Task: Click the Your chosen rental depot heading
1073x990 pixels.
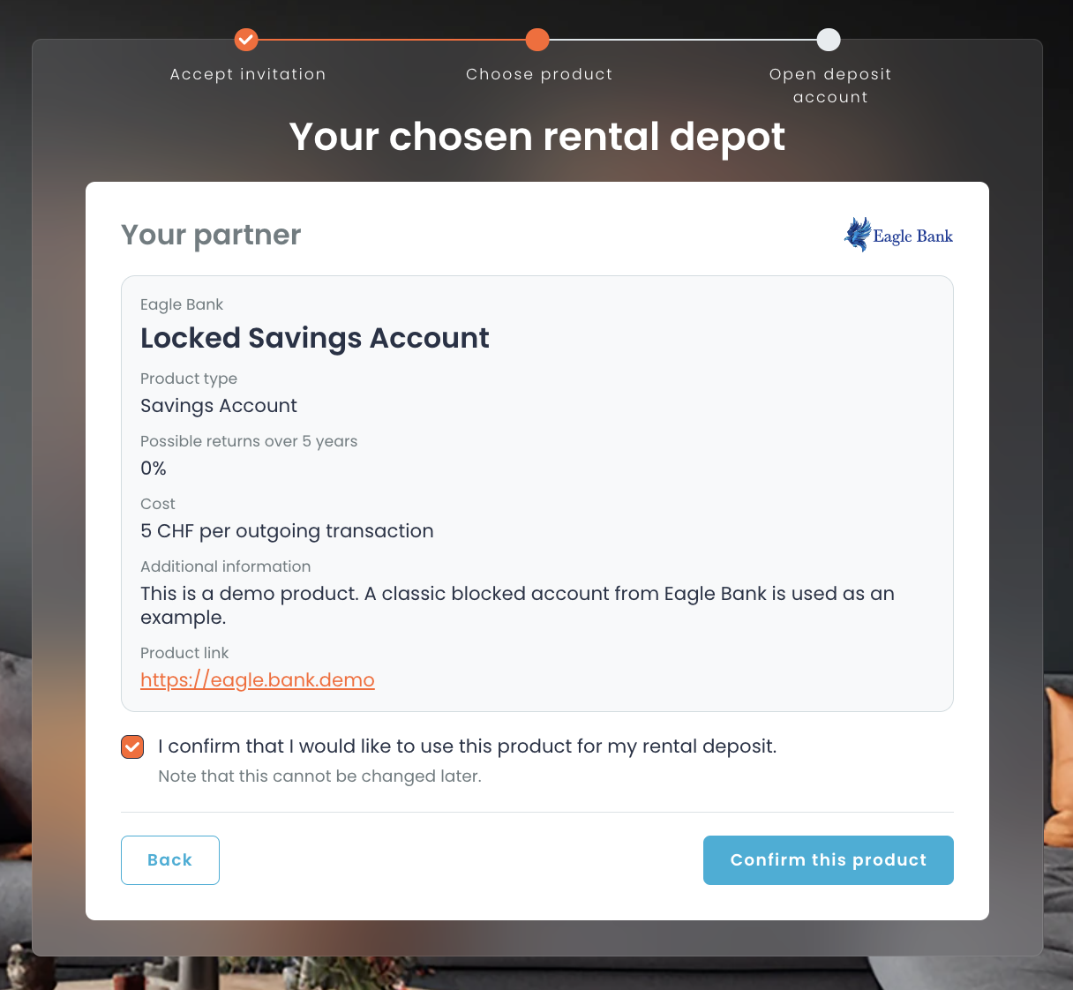Action: tap(536, 138)
